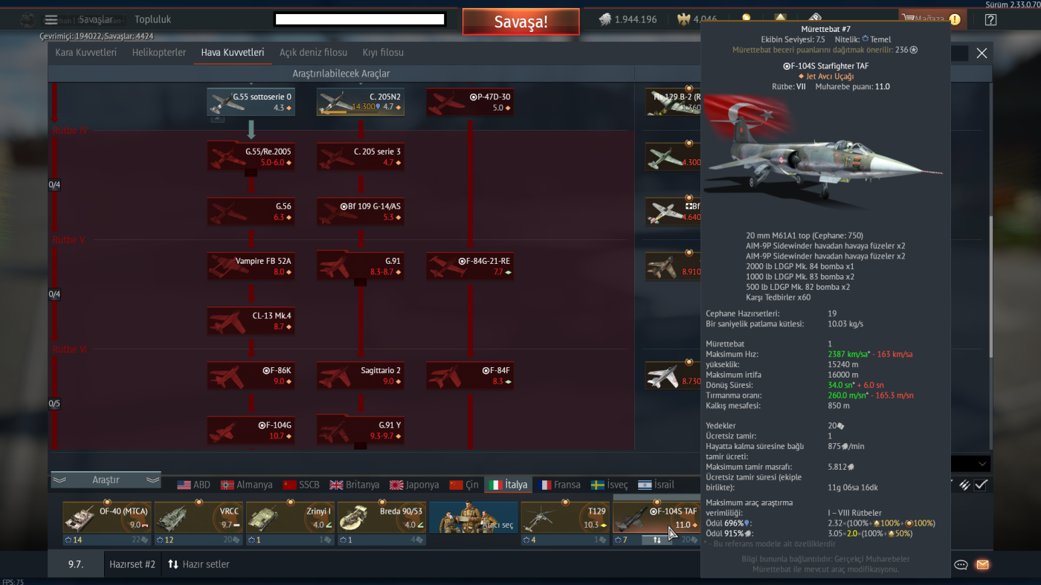This screenshot has width=1041, height=585.
Task: Open the glowing mail envelope icon
Action: [x=982, y=564]
